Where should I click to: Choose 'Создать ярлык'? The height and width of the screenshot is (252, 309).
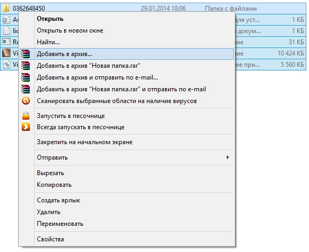[59, 200]
